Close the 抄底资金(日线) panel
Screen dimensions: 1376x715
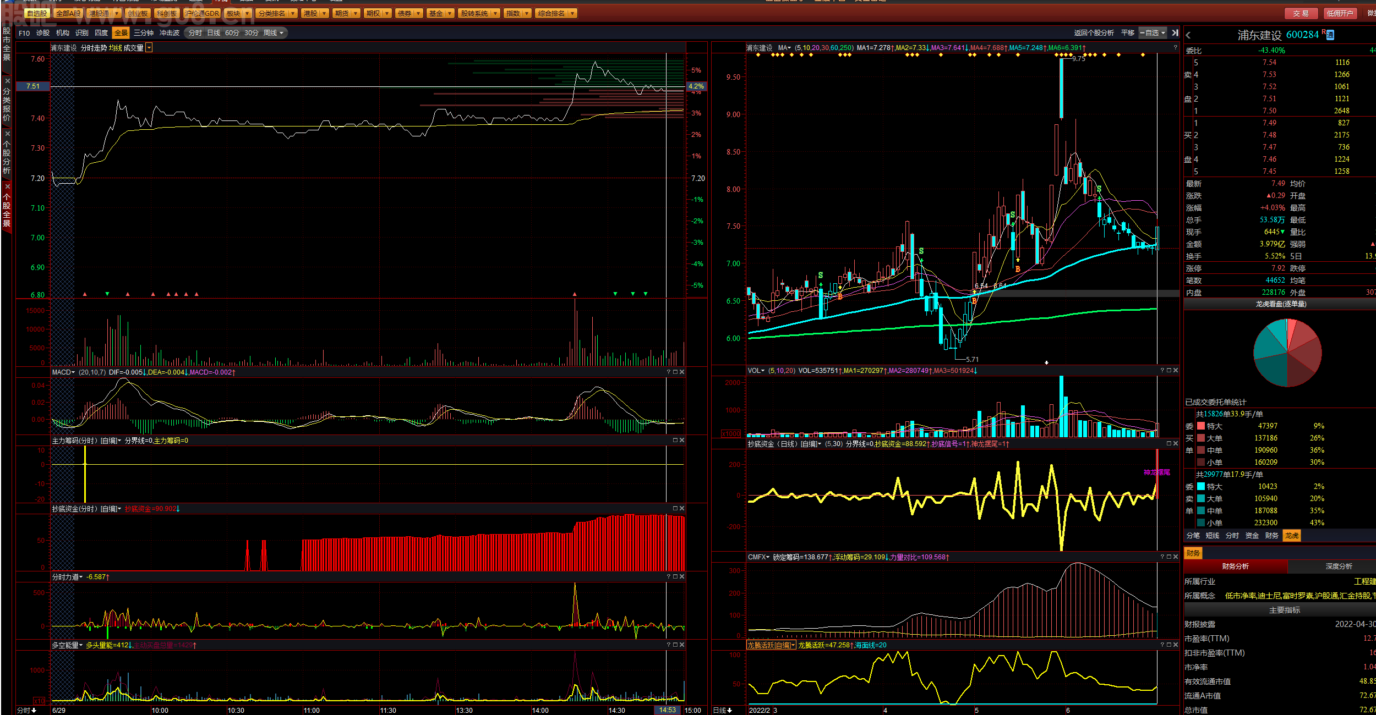(x=1176, y=443)
